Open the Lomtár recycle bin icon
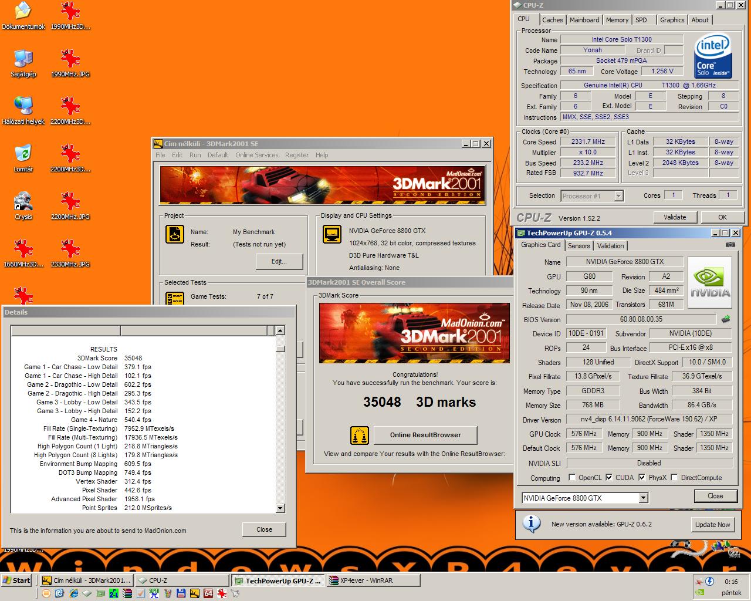Screen dimensions: 751x601 [x=23, y=158]
